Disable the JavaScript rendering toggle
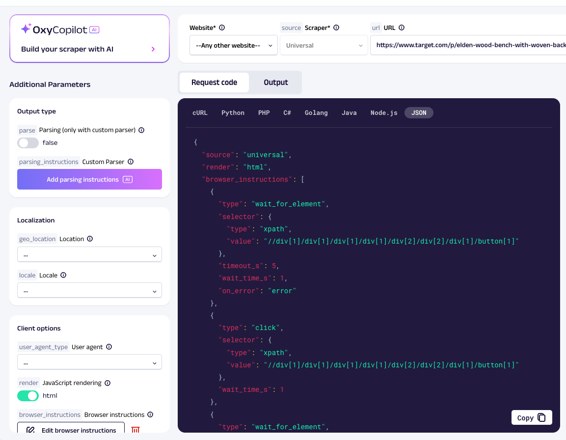This screenshot has width=566, height=440. (x=28, y=395)
